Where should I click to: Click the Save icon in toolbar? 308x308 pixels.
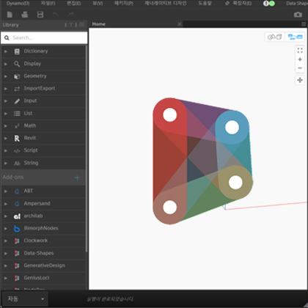tap(40, 15)
